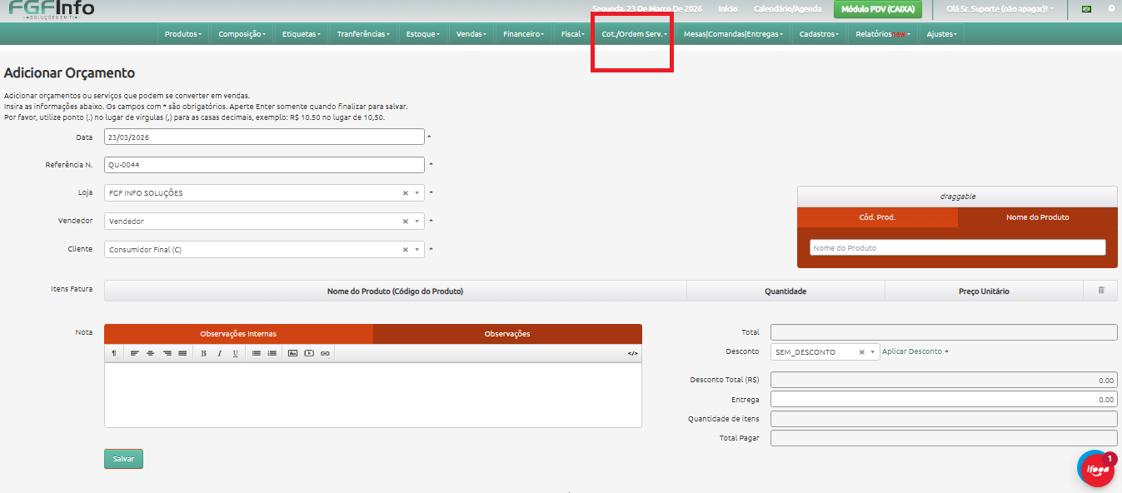Image resolution: width=1122 pixels, height=493 pixels.
Task: Click the Nome do Produto search field
Action: pos(957,248)
